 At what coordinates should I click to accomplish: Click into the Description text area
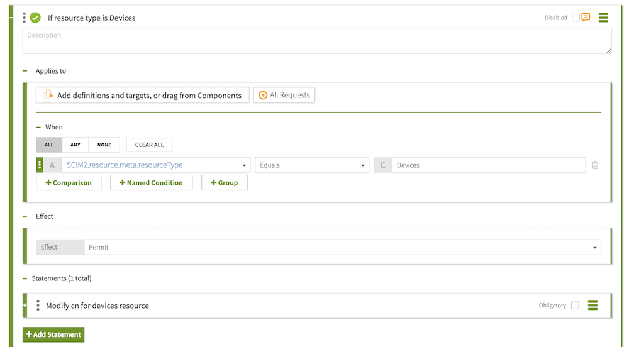pos(317,41)
